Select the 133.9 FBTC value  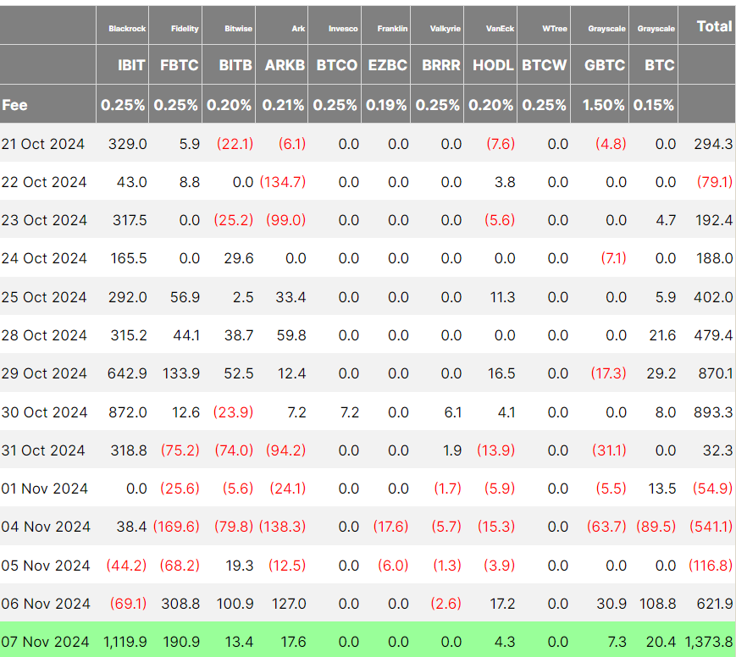tap(181, 373)
